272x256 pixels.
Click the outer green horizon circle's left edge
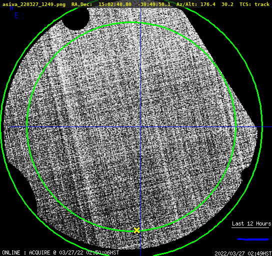coord(1,127)
